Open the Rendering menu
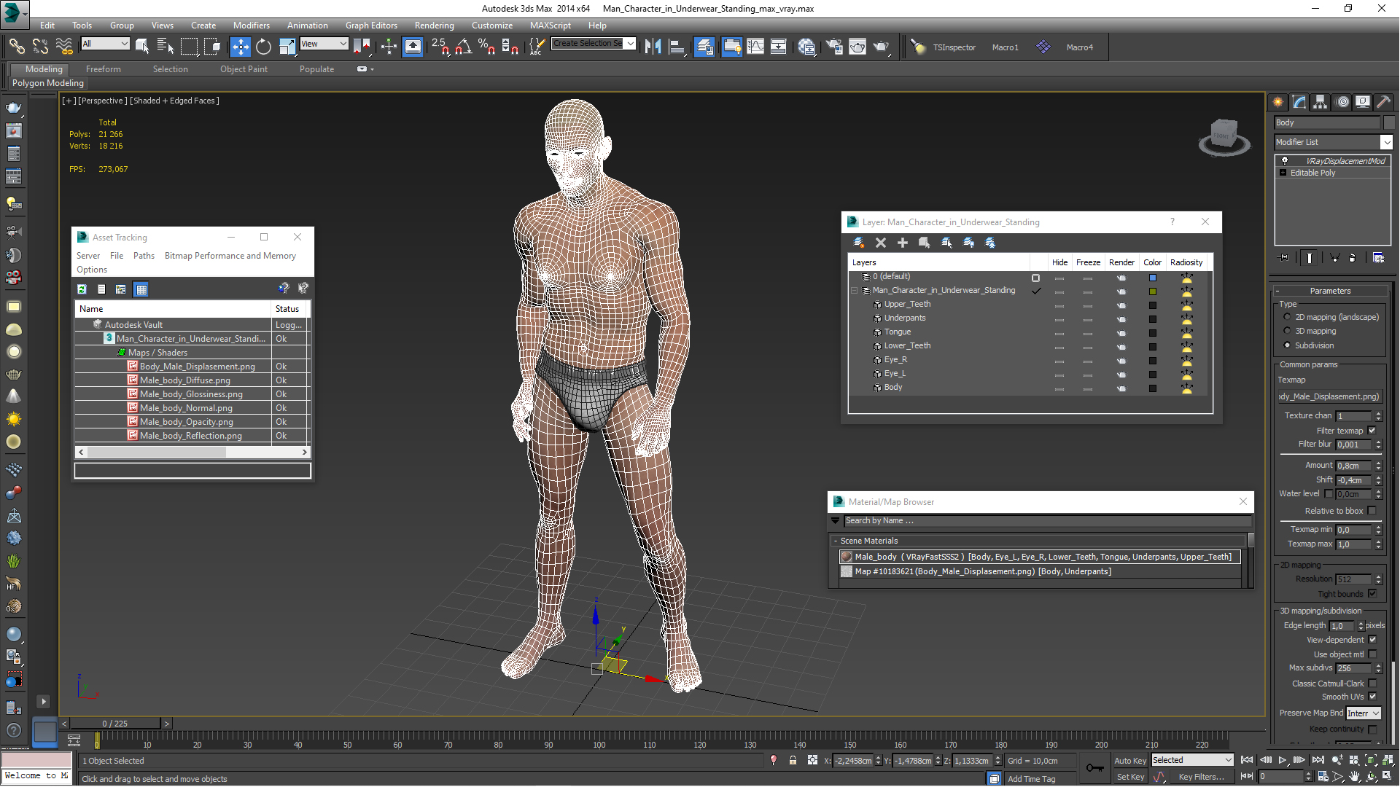1400x787 pixels. pyautogui.click(x=434, y=25)
